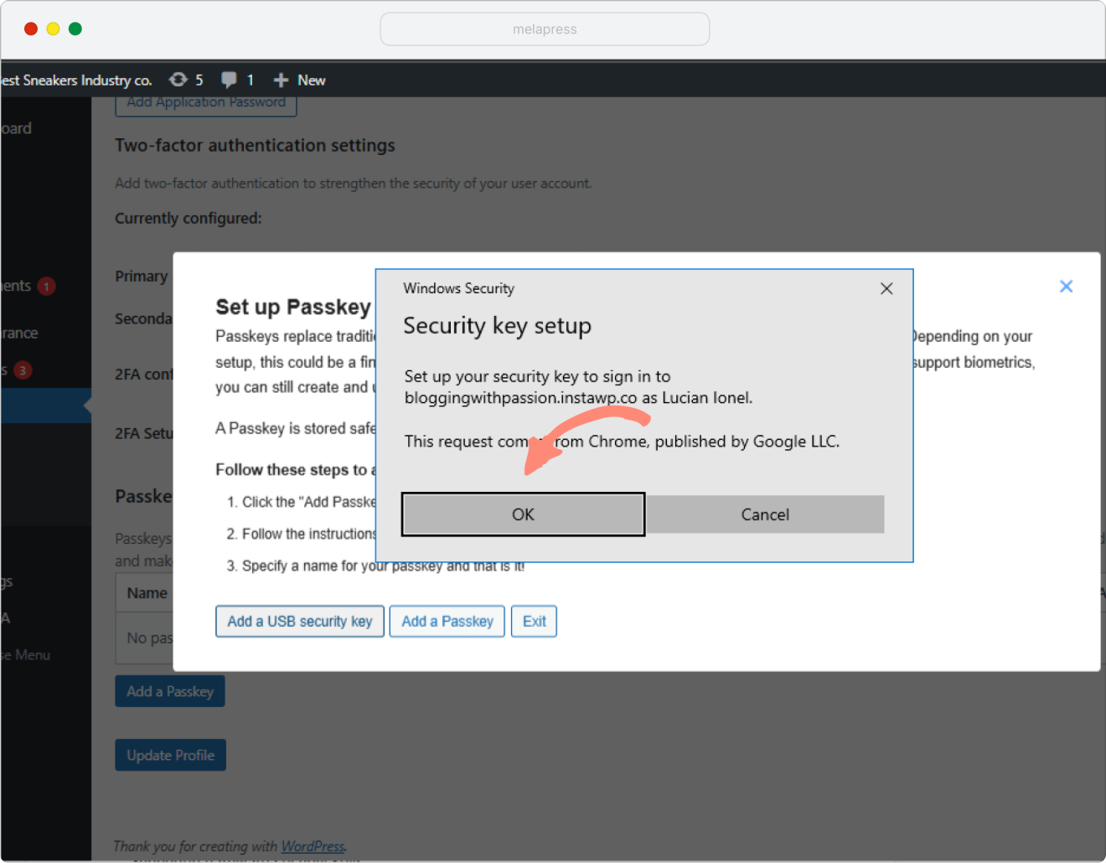Click the melapress address bar

click(x=545, y=29)
